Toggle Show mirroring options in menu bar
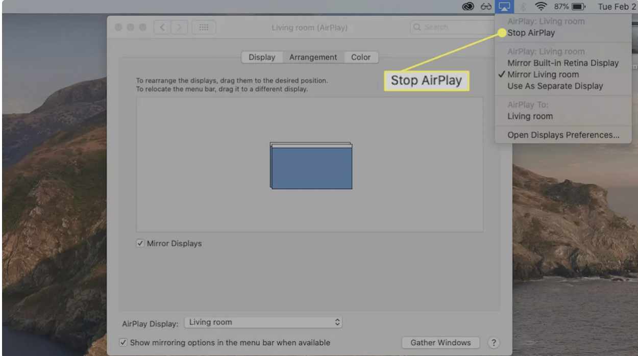The image size is (638, 356). click(123, 343)
